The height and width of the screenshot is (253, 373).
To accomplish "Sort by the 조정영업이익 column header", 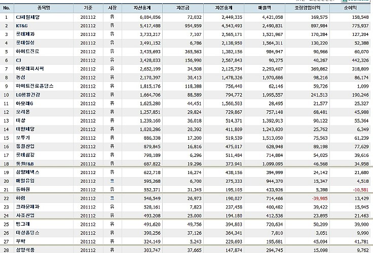I will click(307, 8).
